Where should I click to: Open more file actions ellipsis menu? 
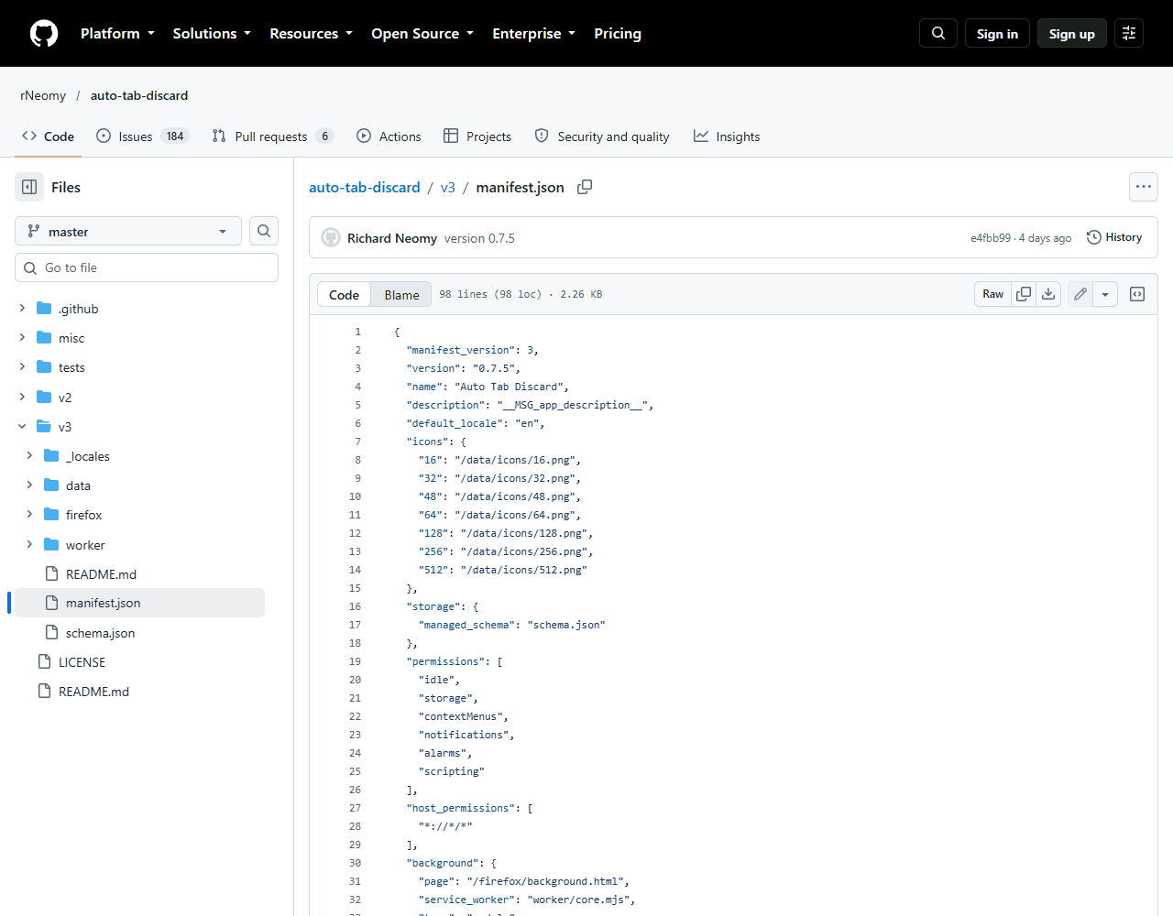point(1144,187)
